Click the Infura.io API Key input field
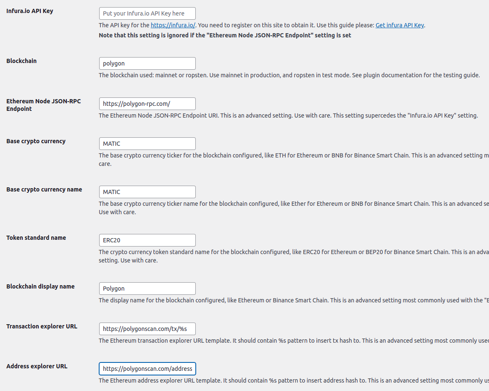489x391 pixels. pyautogui.click(x=147, y=13)
